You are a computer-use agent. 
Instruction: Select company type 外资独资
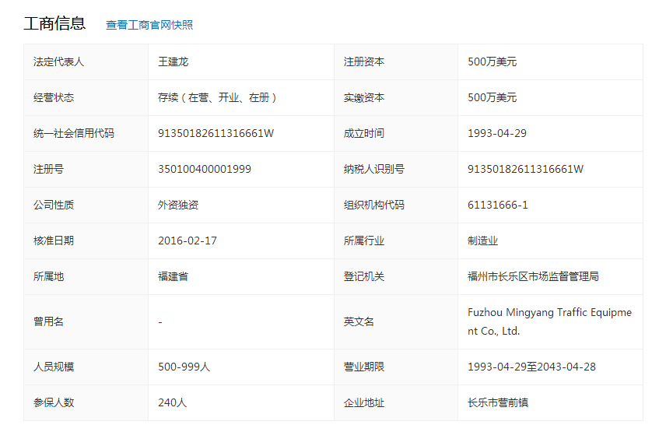point(178,205)
